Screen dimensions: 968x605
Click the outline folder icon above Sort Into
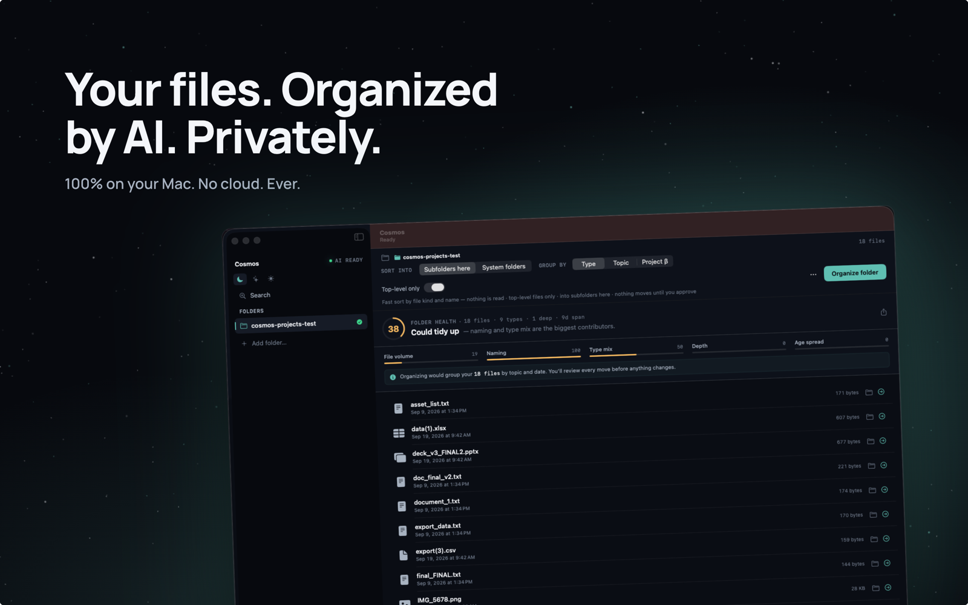point(385,258)
